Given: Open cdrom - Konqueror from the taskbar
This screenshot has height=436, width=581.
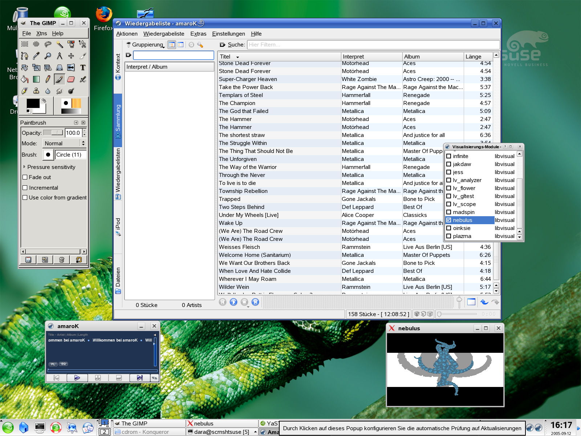Looking at the screenshot, I should pos(149,432).
